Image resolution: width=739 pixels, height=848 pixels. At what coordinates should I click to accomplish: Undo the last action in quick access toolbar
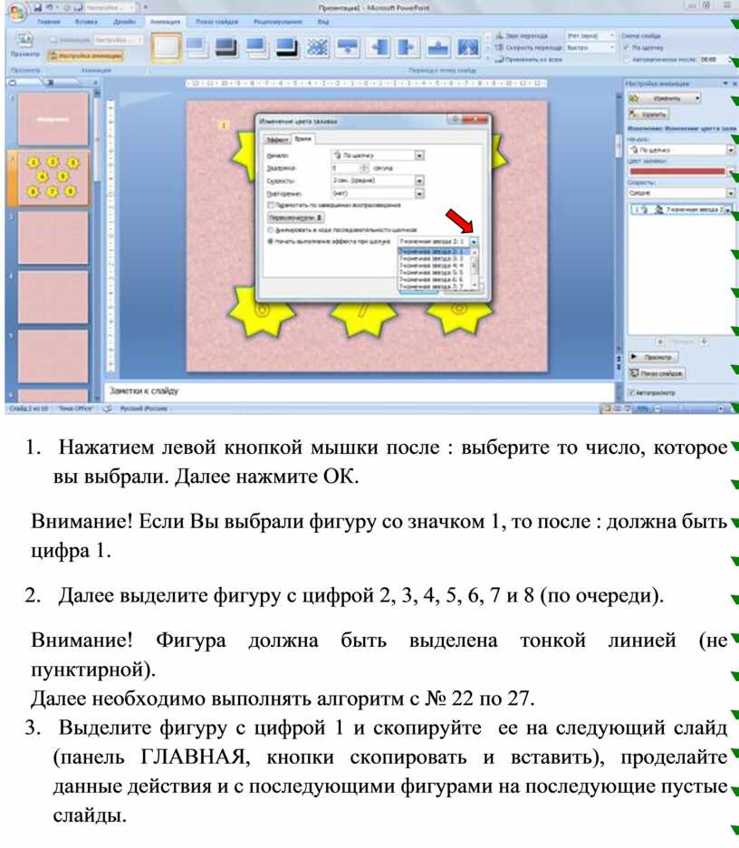[x=51, y=7]
